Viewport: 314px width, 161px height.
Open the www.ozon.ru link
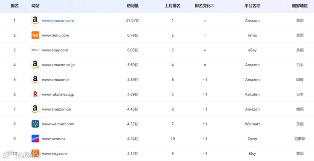[53, 139]
